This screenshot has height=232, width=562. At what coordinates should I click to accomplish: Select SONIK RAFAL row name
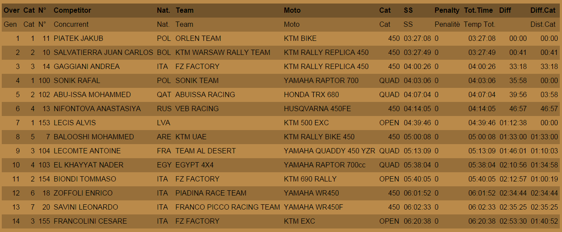coord(77,80)
